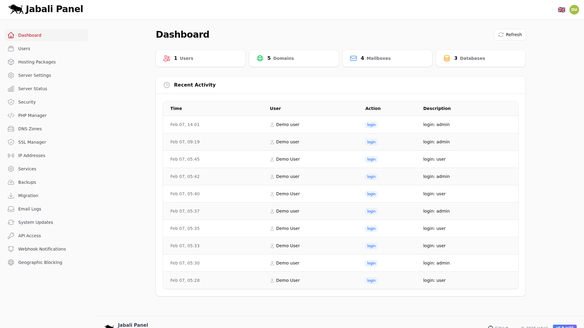Click the Refresh button
The image size is (584, 328).
[x=509, y=34]
